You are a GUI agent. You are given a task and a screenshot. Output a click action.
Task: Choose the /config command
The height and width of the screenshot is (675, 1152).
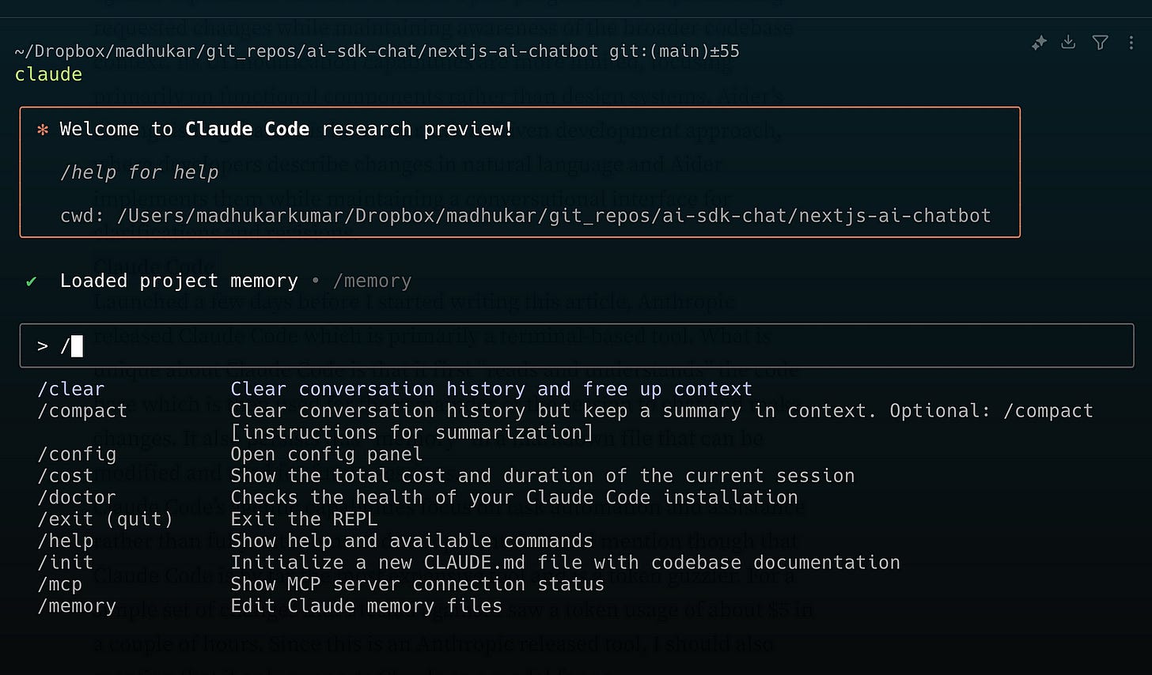77,454
